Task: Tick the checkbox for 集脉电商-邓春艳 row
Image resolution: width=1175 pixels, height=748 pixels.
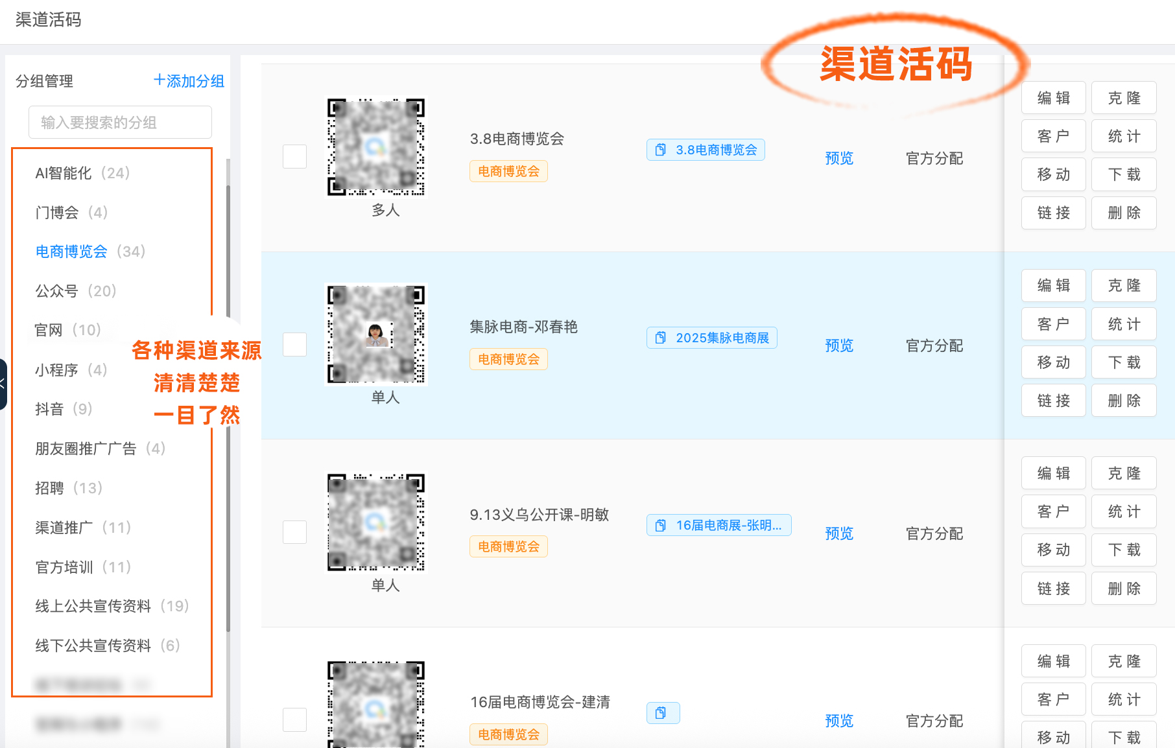Action: (294, 344)
